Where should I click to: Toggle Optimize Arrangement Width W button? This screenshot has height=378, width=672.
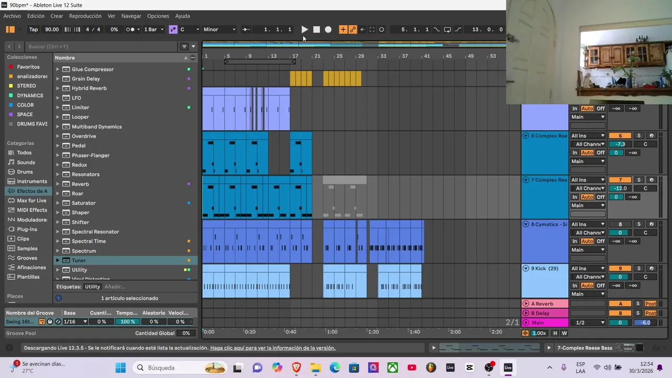click(564, 333)
